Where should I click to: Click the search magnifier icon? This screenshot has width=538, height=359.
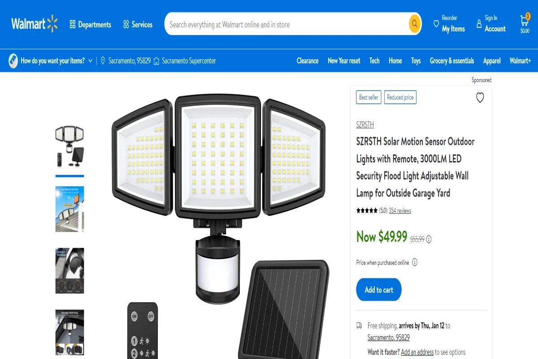[x=413, y=24]
